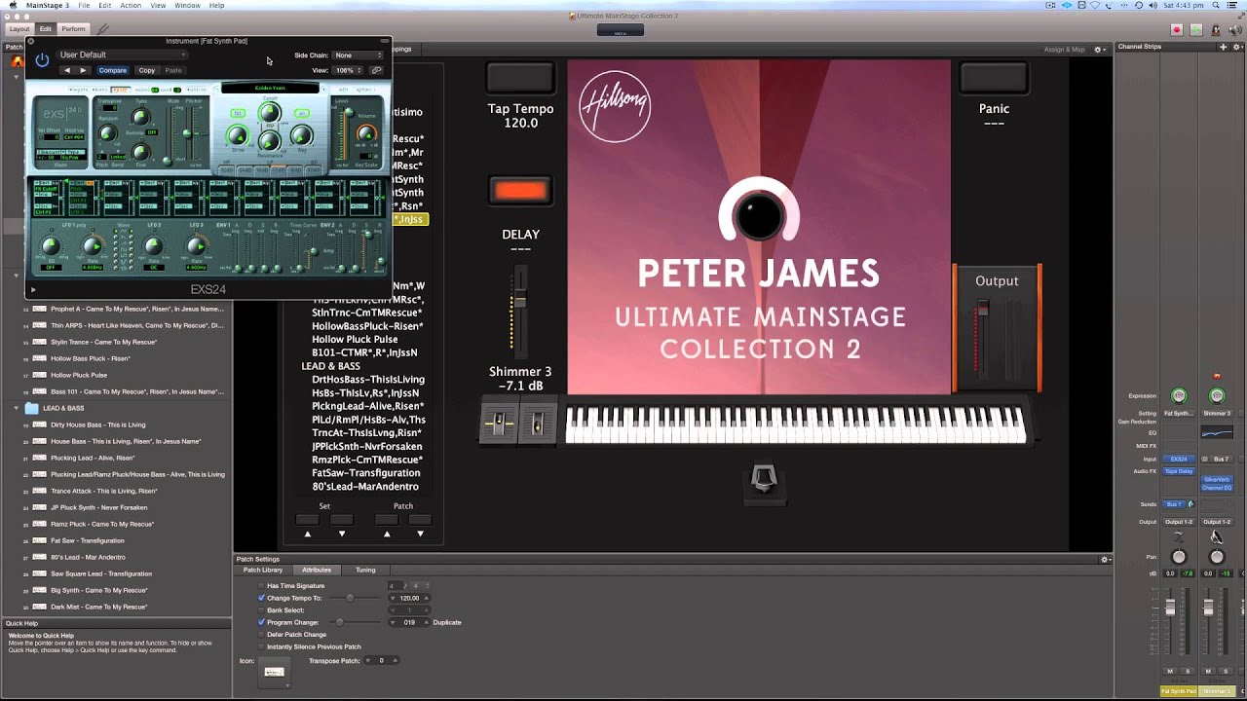Image resolution: width=1247 pixels, height=701 pixels.
Task: Mute the Fat Synth Pad channel
Action: (1170, 671)
